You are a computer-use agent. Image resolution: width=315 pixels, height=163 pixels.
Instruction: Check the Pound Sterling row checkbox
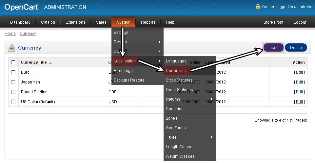click(x=13, y=92)
